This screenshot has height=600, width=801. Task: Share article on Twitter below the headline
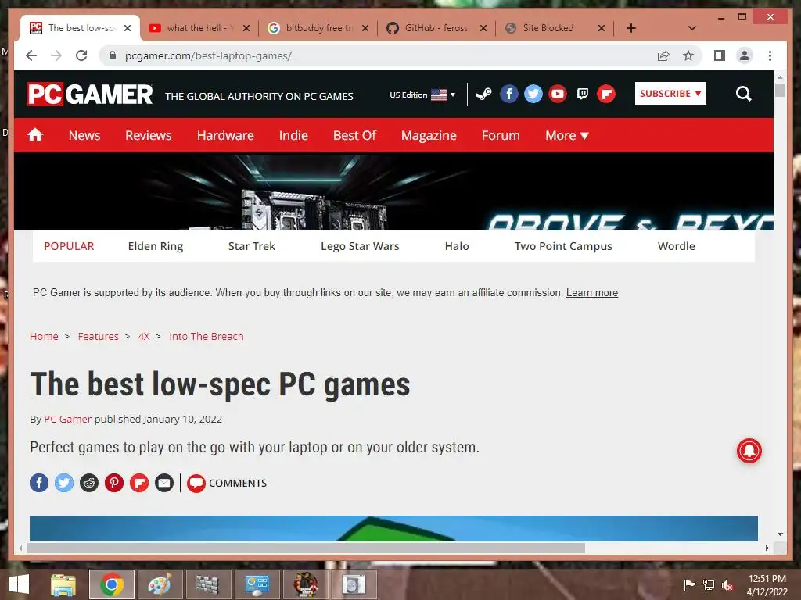[64, 483]
